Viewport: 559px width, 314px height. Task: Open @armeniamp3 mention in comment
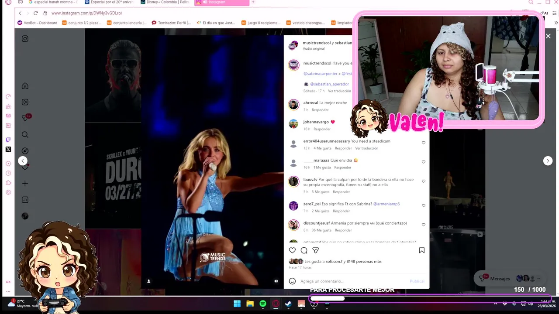point(386,204)
